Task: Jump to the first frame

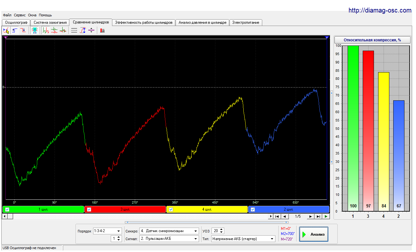Action: (277, 216)
